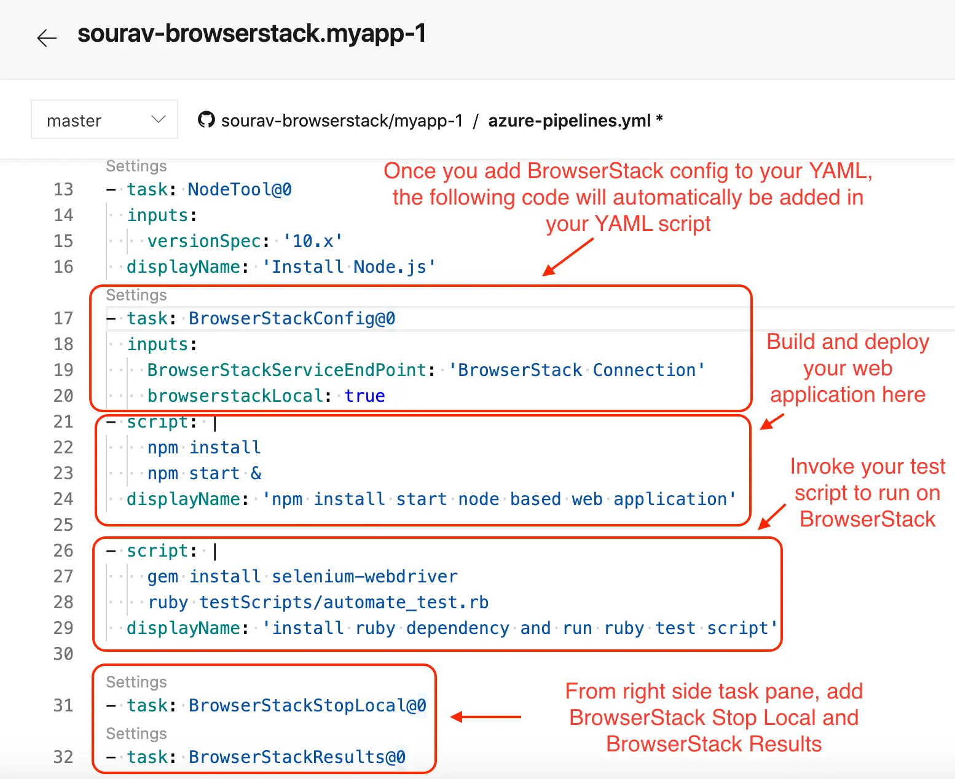Click the back arrow icon

(47, 38)
